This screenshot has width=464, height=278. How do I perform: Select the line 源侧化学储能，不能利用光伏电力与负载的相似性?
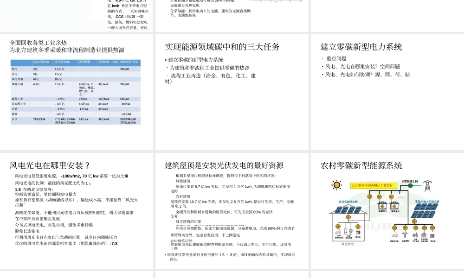[x=74, y=213]
